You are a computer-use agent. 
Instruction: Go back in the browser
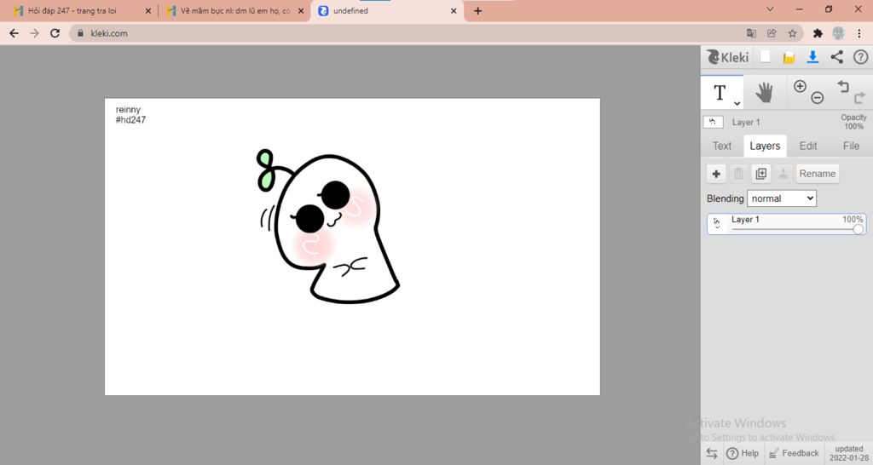coord(14,33)
